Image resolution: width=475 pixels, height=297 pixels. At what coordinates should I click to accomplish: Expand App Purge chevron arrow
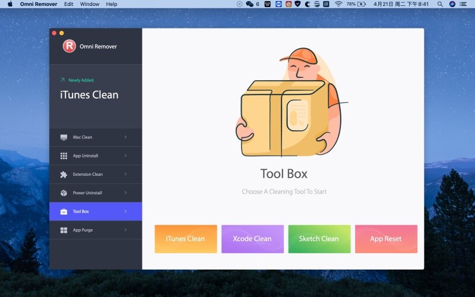tap(125, 230)
